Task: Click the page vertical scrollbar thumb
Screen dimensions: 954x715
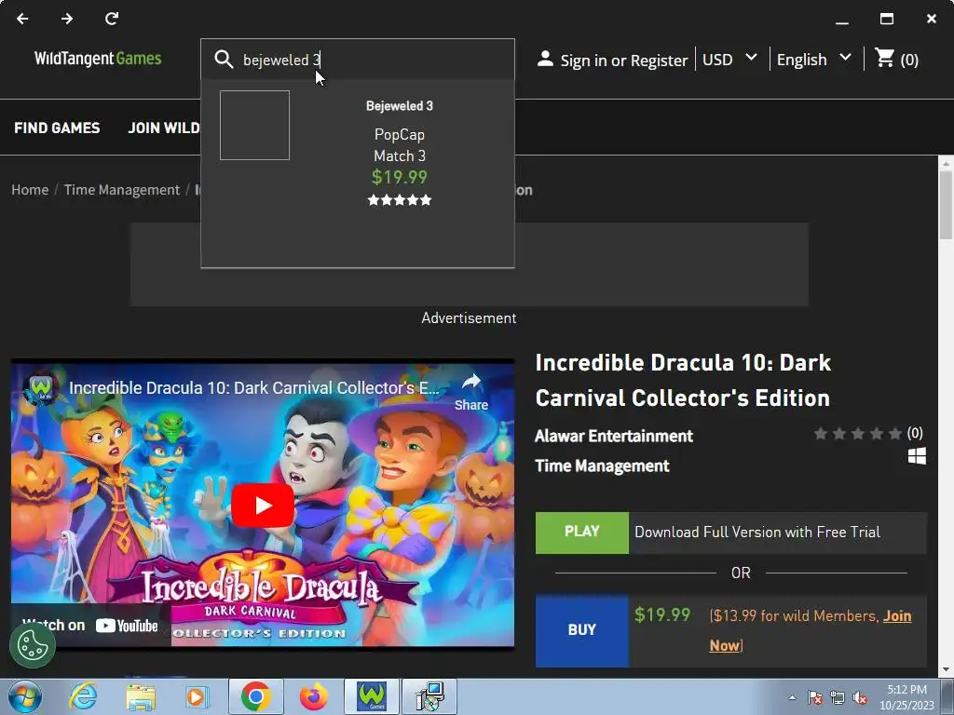Action: 947,204
